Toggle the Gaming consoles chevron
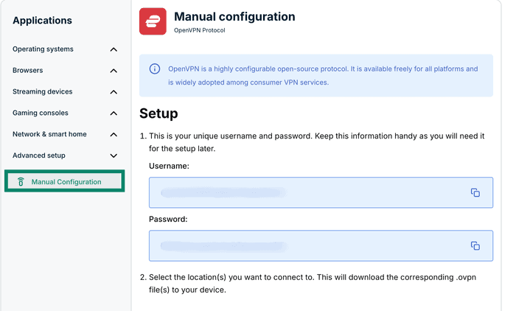Image resolution: width=516 pixels, height=311 pixels. click(x=114, y=113)
